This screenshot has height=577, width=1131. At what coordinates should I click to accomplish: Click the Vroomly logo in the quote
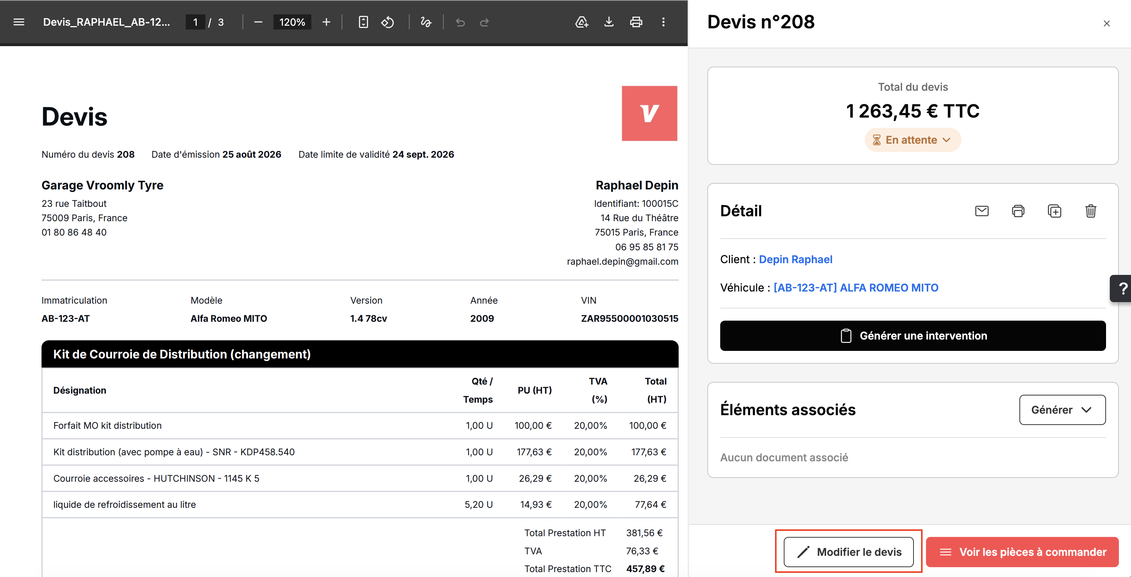pyautogui.click(x=649, y=113)
